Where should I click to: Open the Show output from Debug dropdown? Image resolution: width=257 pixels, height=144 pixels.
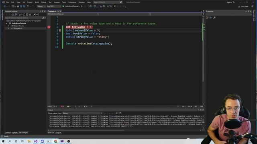tap(82, 113)
